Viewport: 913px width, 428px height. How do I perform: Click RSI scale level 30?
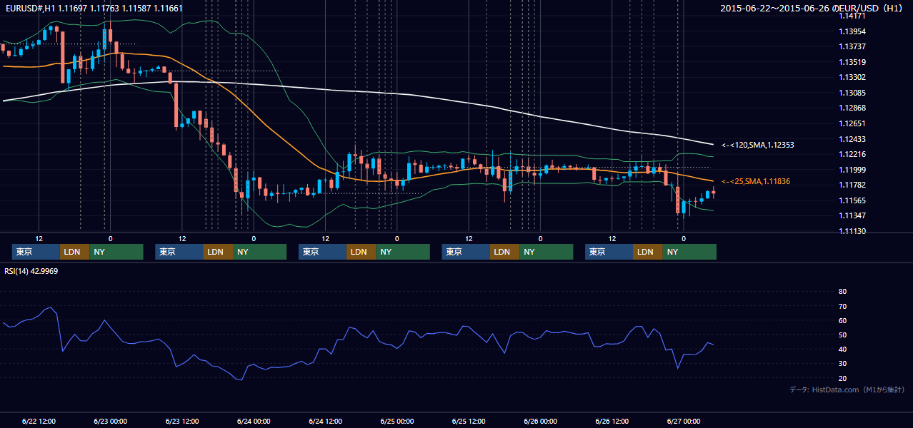(x=842, y=363)
